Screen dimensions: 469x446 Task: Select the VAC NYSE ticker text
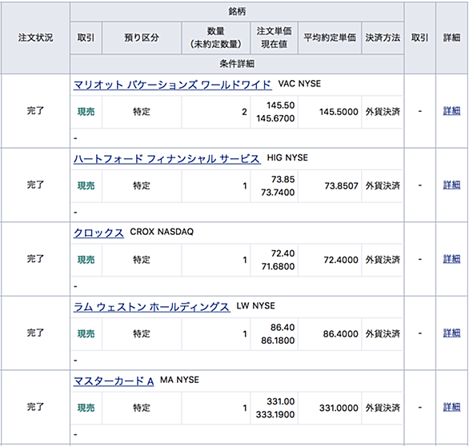299,84
